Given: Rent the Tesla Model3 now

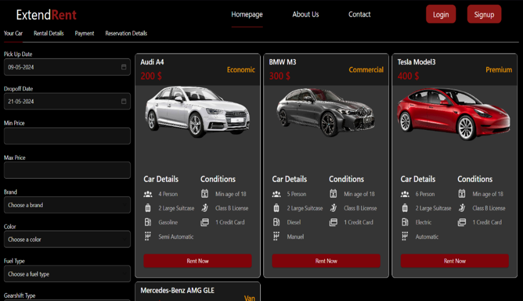Looking at the screenshot, I should point(455,261).
